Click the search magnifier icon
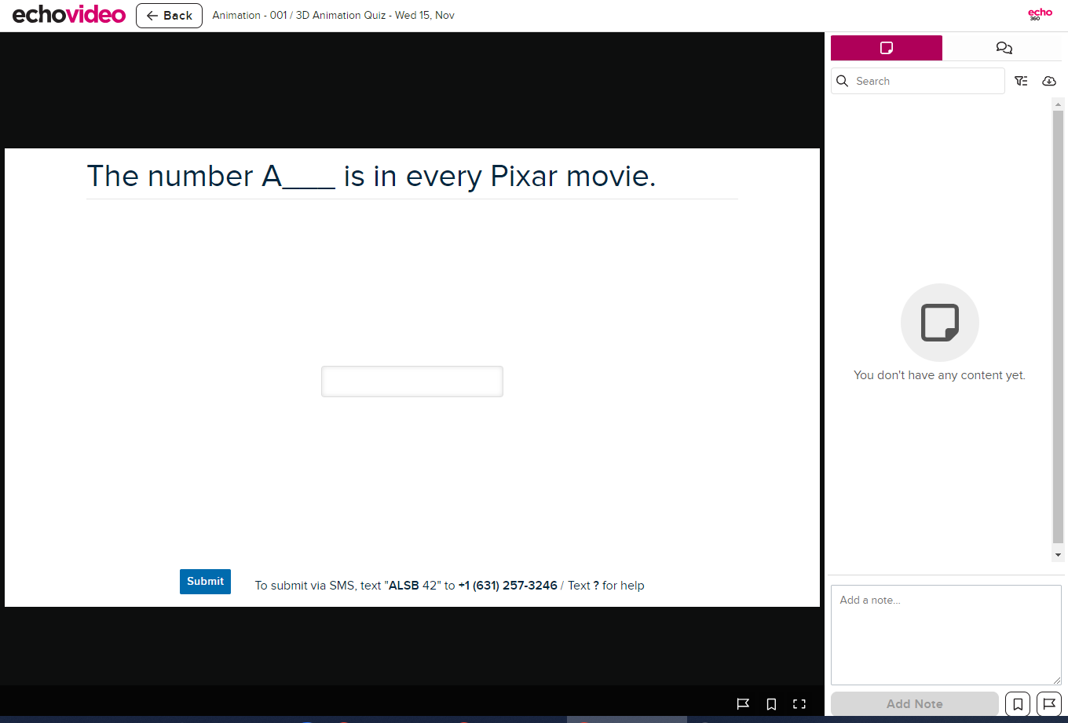Image resolution: width=1068 pixels, height=723 pixels. click(843, 81)
